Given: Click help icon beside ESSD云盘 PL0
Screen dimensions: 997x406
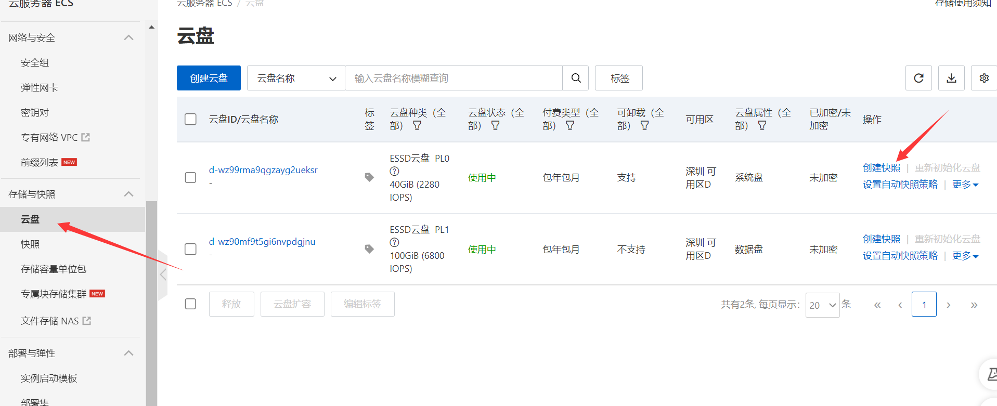Looking at the screenshot, I should tap(394, 171).
